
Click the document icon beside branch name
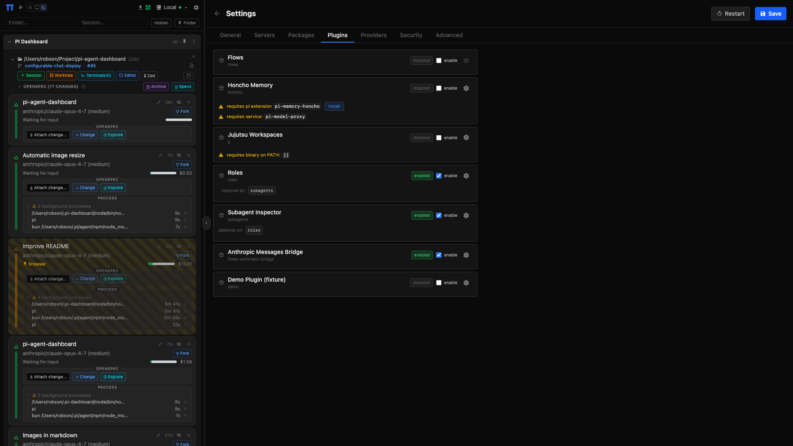point(192,66)
